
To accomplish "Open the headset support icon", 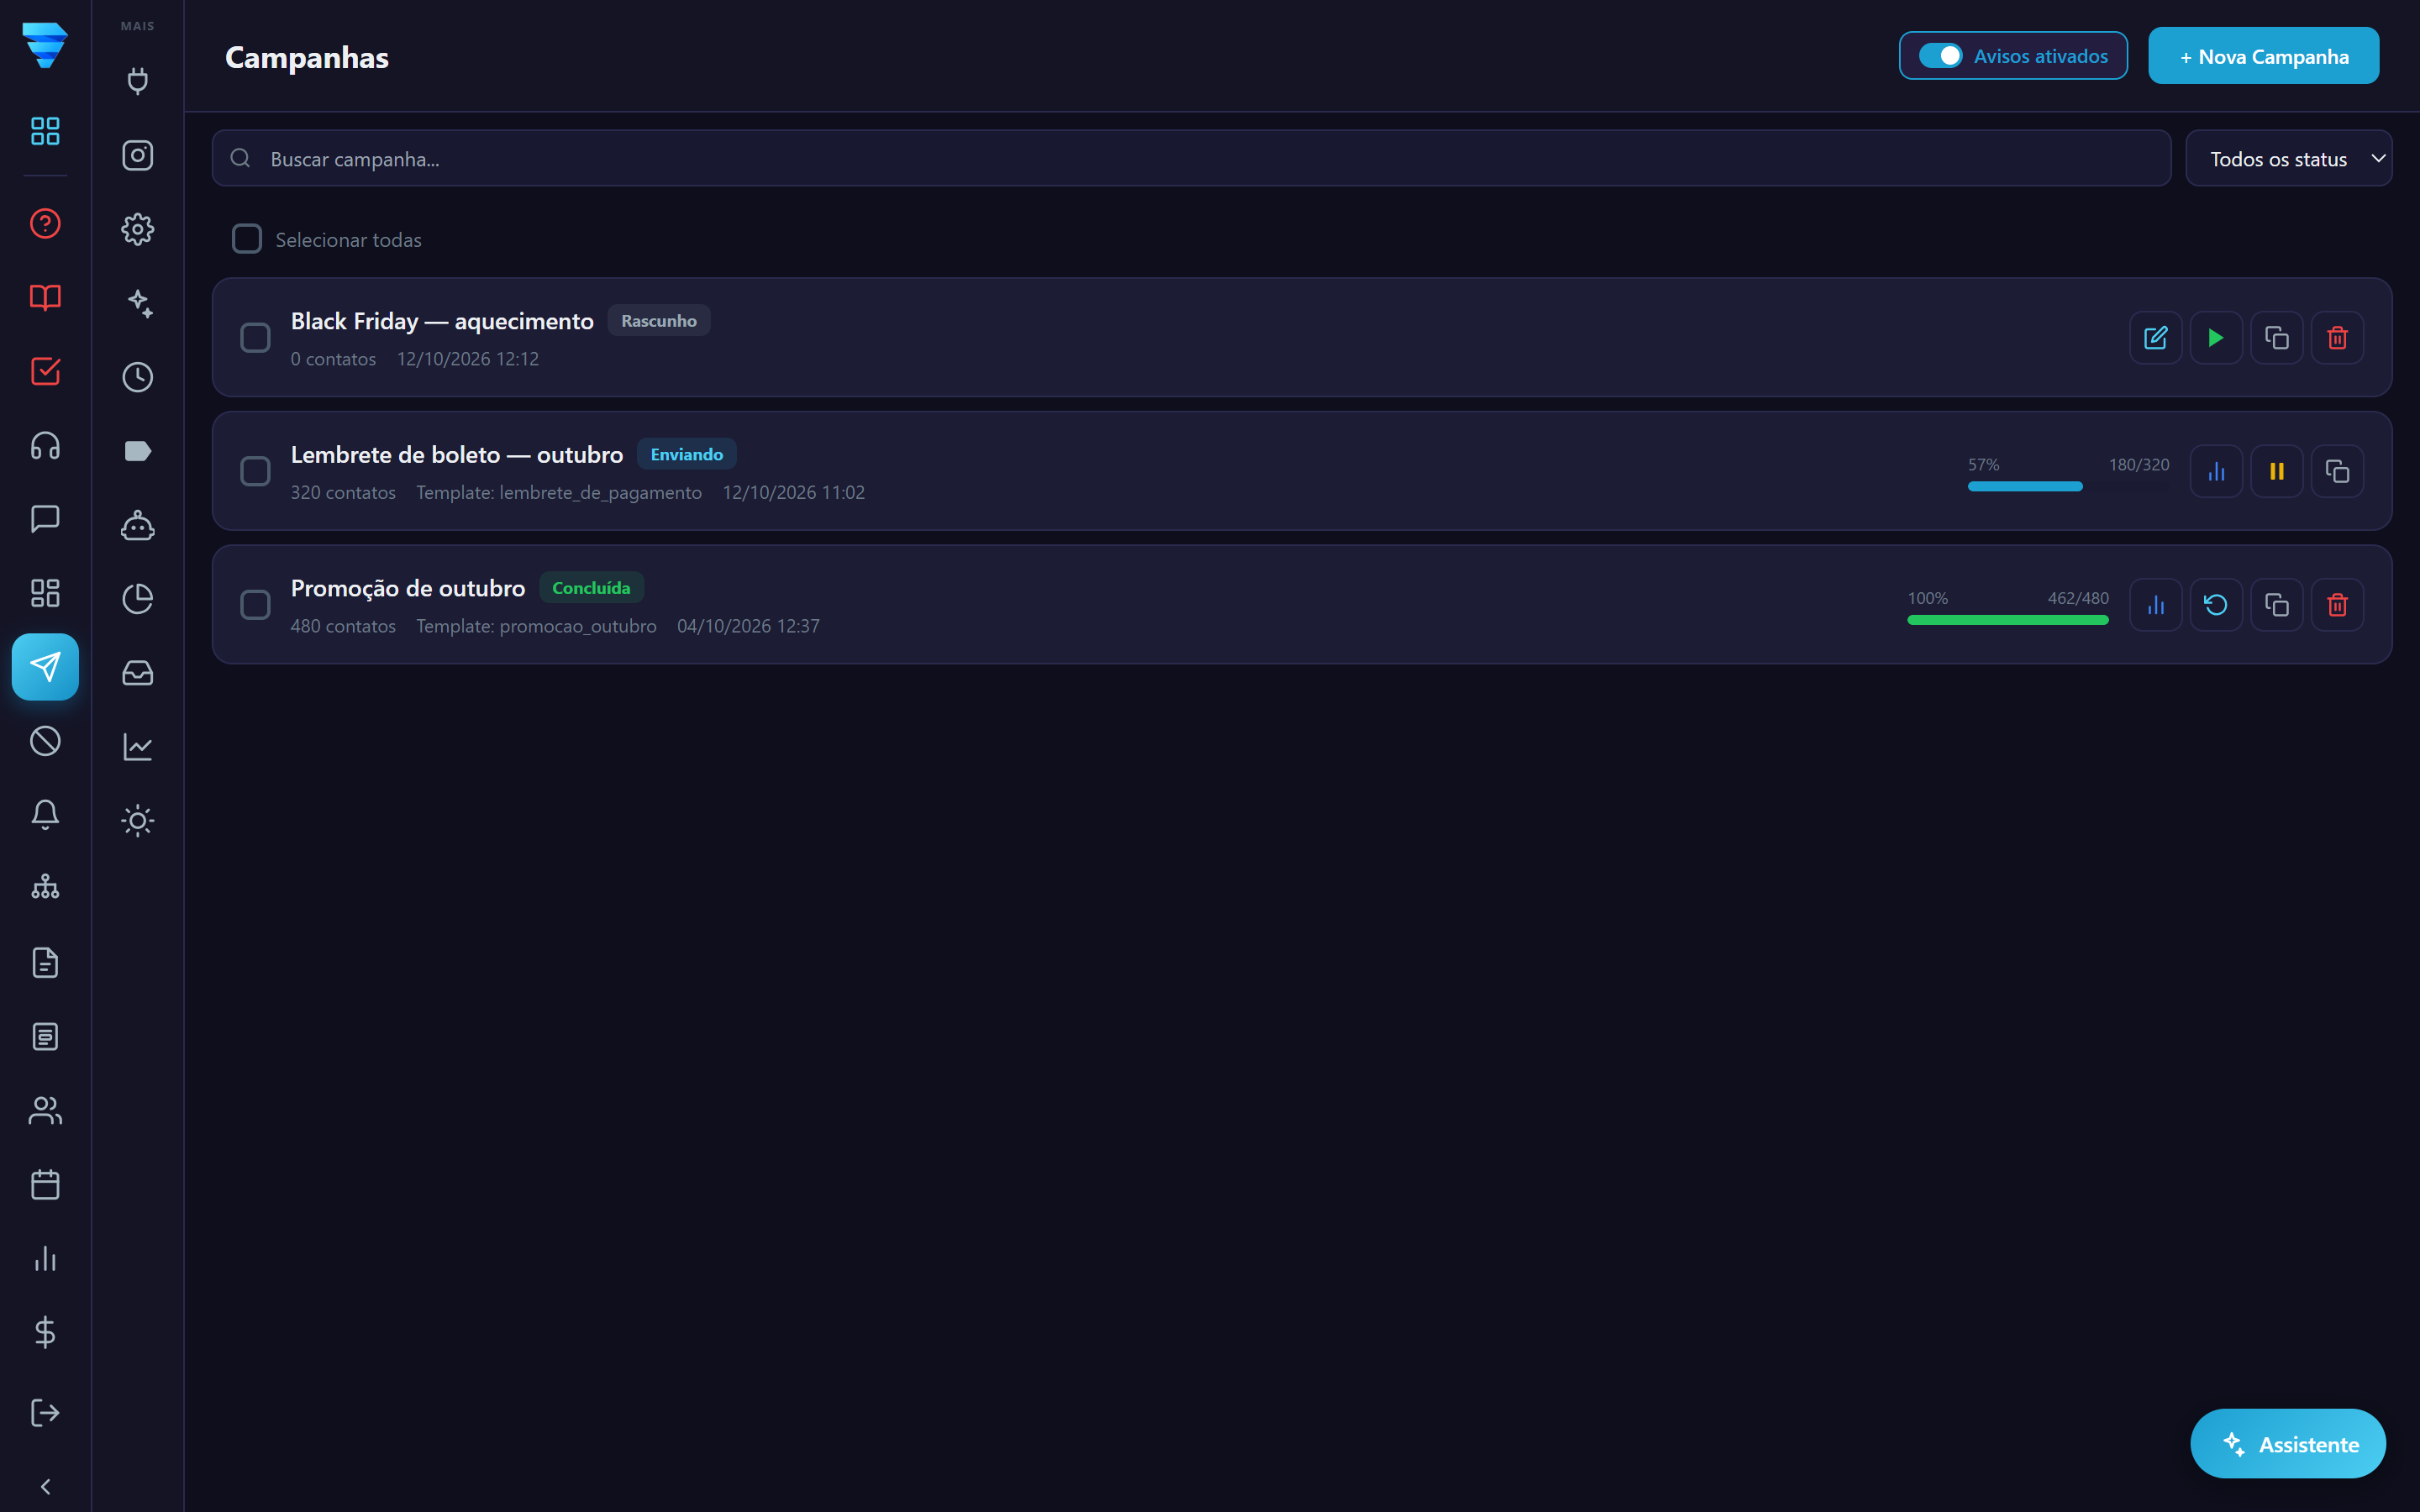I will click(x=45, y=445).
